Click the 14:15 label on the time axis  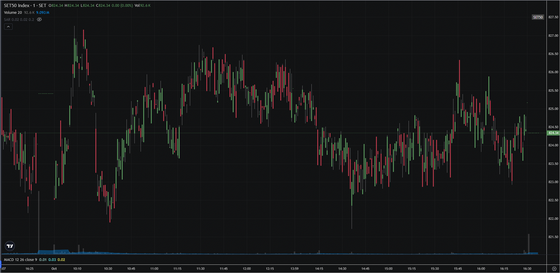pyautogui.click(x=319, y=269)
